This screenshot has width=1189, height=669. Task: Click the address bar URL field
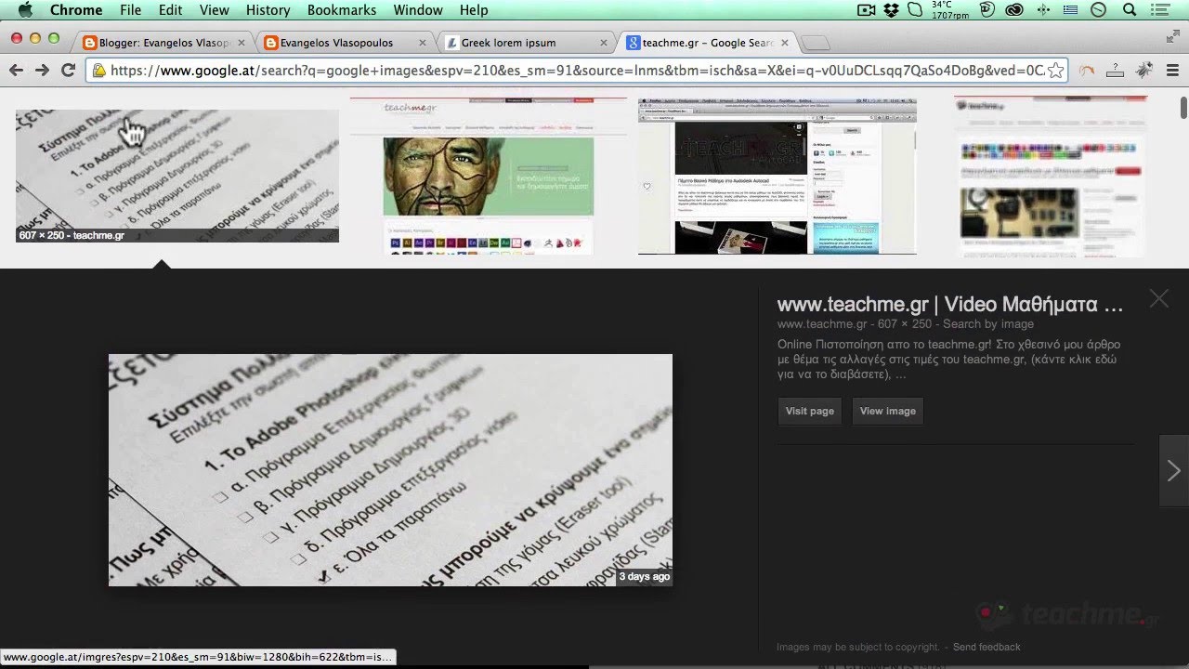[x=576, y=71]
